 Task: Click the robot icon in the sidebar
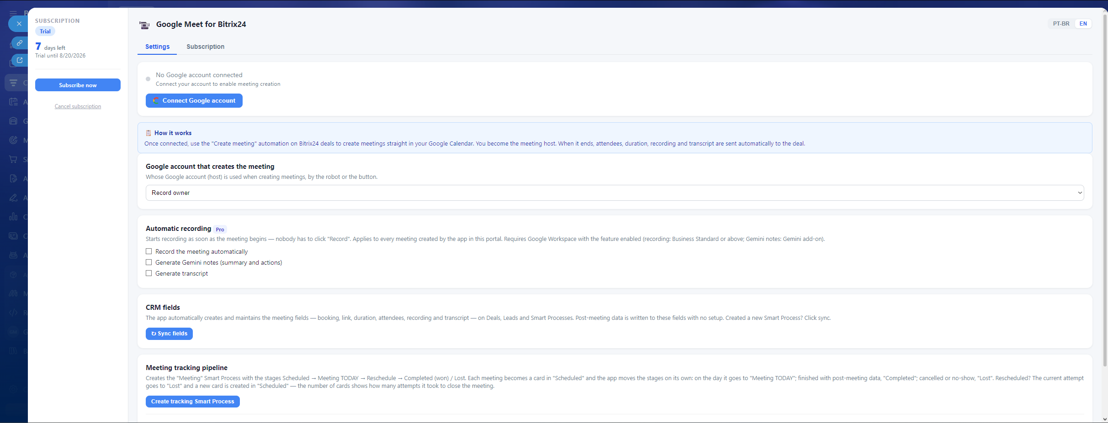tap(13, 255)
